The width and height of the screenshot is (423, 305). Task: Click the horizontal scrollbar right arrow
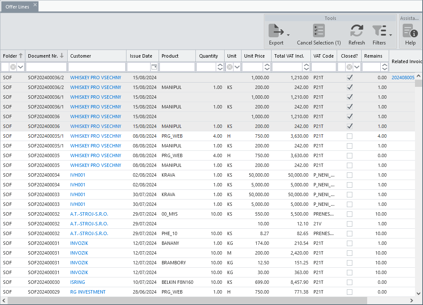pyautogui.click(x=412, y=300)
